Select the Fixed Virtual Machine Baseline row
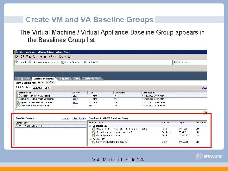 111,105
